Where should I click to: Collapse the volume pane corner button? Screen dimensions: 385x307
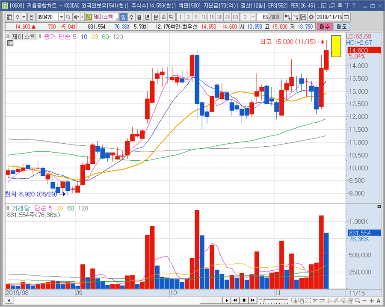coord(379,207)
